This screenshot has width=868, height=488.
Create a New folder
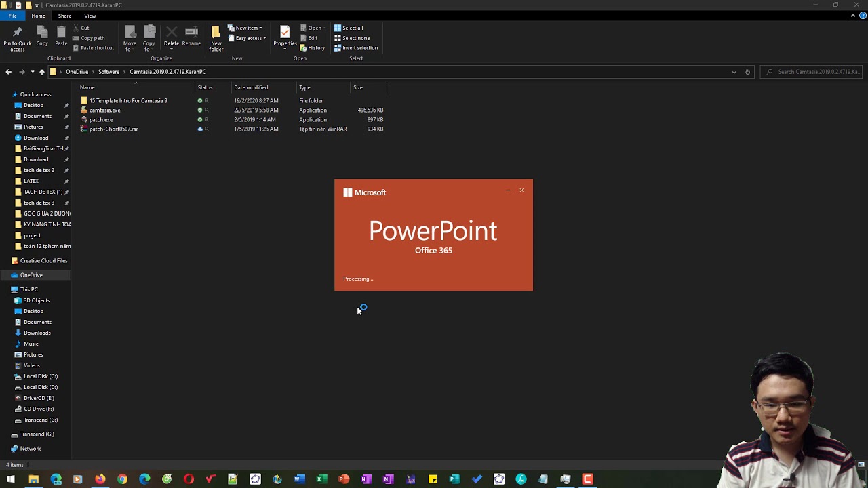(216, 38)
